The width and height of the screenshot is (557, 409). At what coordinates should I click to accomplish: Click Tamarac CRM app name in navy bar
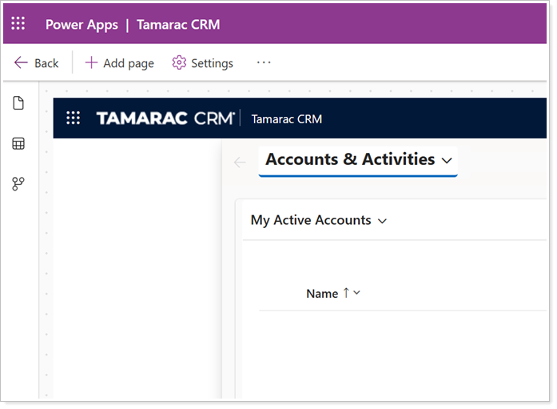286,119
